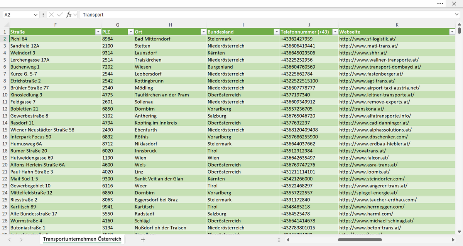Open the Straße column filter dropdown

click(x=98, y=32)
